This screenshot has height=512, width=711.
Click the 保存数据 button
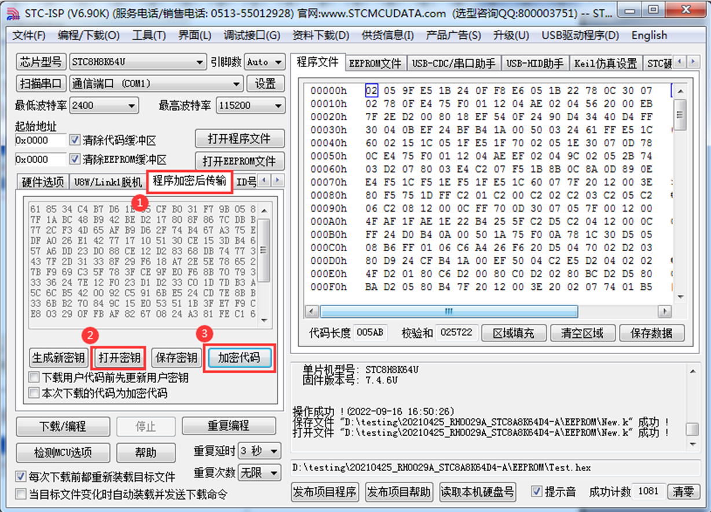[x=651, y=333]
